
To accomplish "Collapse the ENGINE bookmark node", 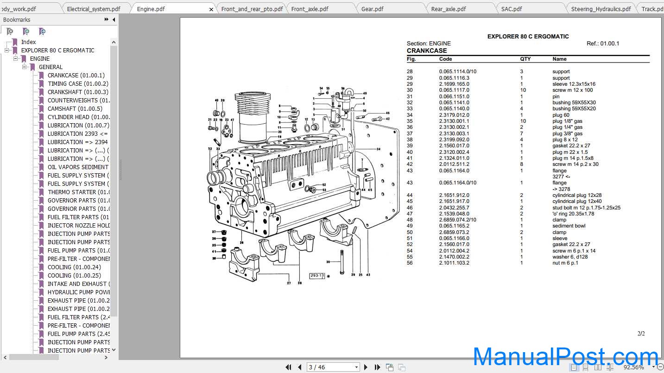I will point(16,58).
